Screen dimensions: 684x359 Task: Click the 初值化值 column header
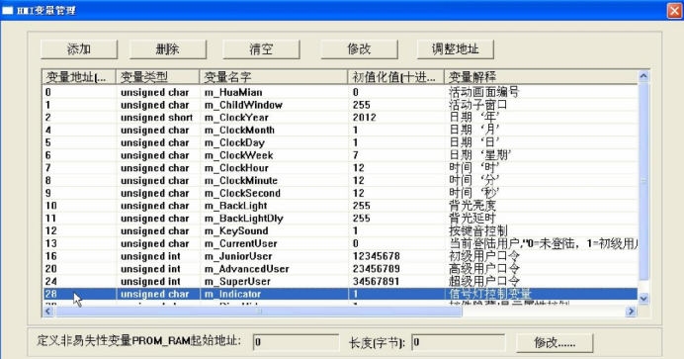click(395, 77)
